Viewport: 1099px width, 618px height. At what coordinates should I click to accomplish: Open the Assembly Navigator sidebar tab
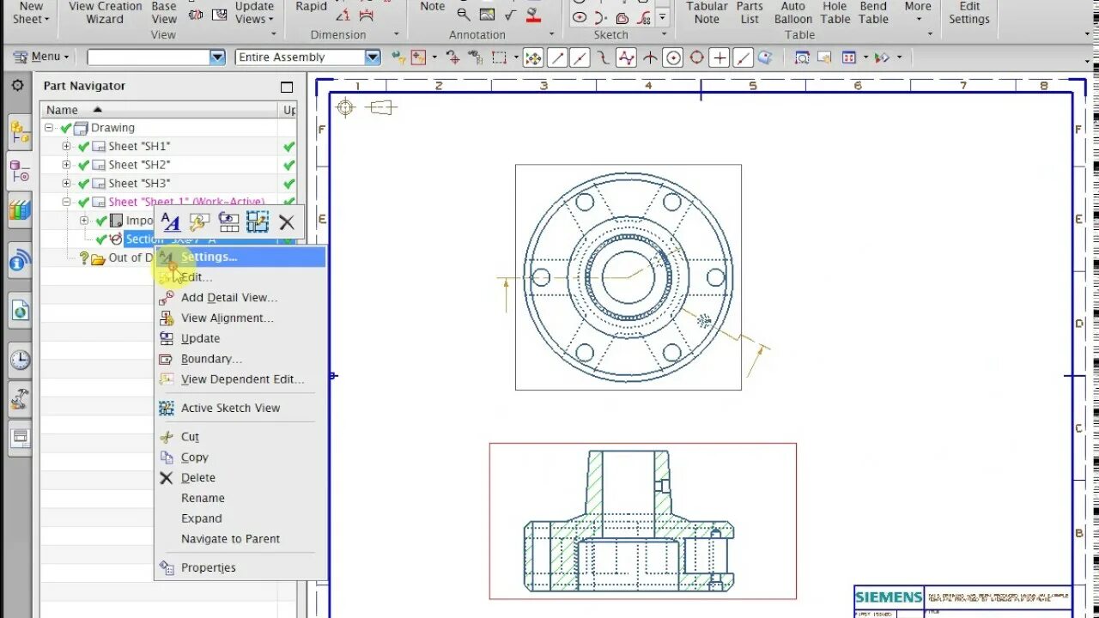(20, 134)
